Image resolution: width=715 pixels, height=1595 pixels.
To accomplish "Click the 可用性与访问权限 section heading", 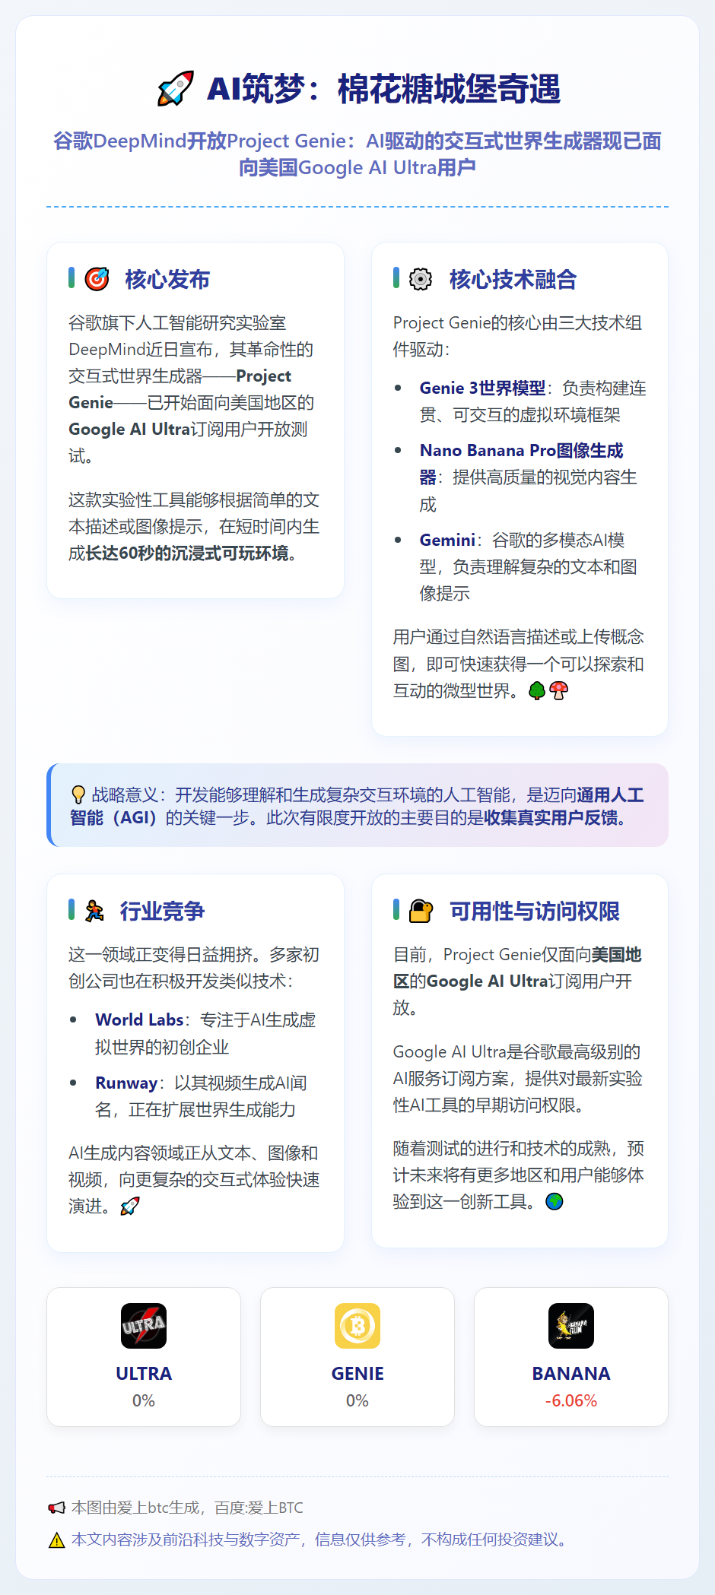I will tap(535, 911).
